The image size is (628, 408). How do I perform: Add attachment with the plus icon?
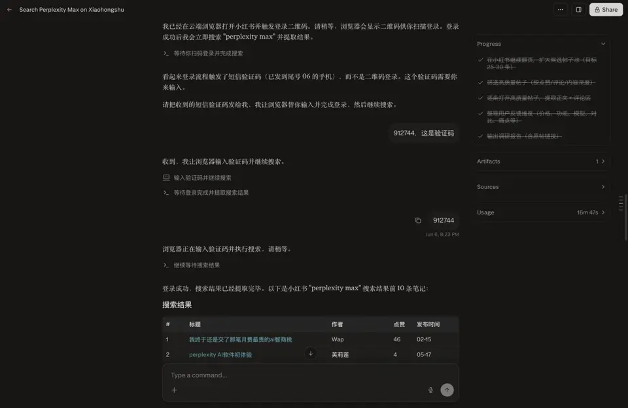tap(174, 390)
